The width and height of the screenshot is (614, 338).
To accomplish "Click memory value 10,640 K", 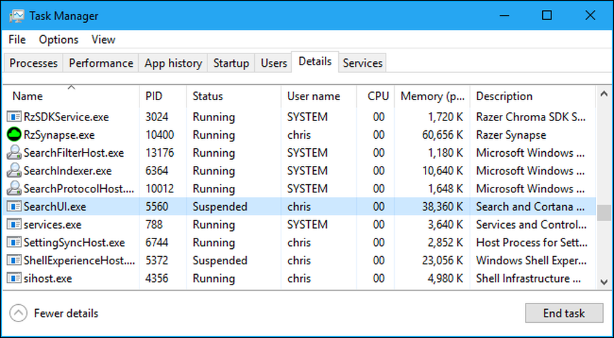I will pos(443,171).
